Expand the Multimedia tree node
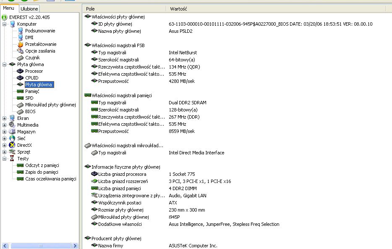 tap(5, 125)
